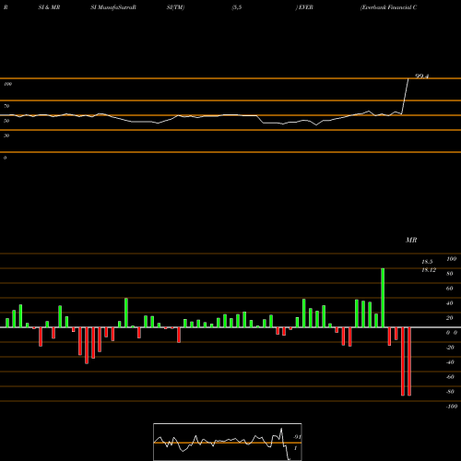Click the '99.4' RSI value label

(x=422, y=76)
